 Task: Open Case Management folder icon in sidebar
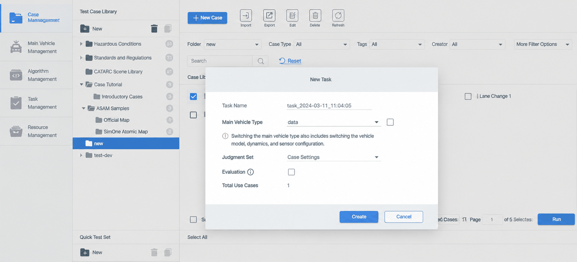[16, 18]
